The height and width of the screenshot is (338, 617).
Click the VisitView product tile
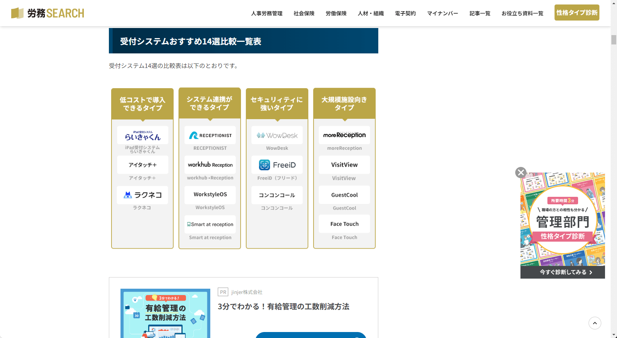[344, 165]
